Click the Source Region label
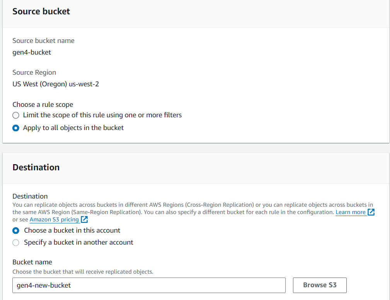 [x=34, y=72]
